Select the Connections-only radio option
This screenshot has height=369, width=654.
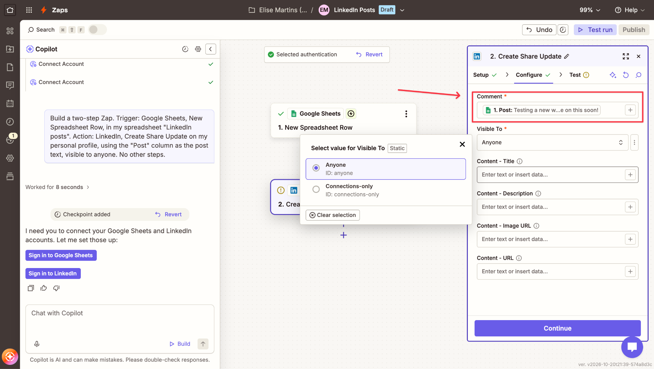coord(316,189)
